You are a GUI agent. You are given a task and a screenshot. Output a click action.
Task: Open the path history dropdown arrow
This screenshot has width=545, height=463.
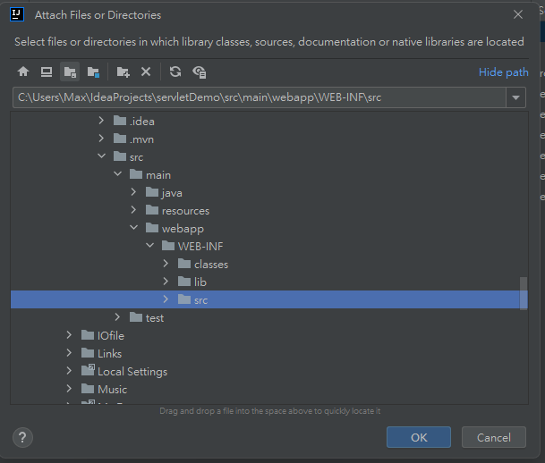point(515,97)
